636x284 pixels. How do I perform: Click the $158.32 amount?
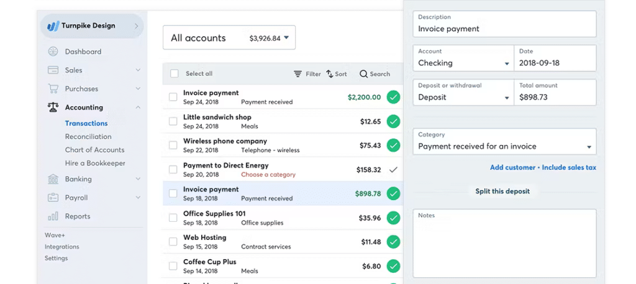(369, 170)
